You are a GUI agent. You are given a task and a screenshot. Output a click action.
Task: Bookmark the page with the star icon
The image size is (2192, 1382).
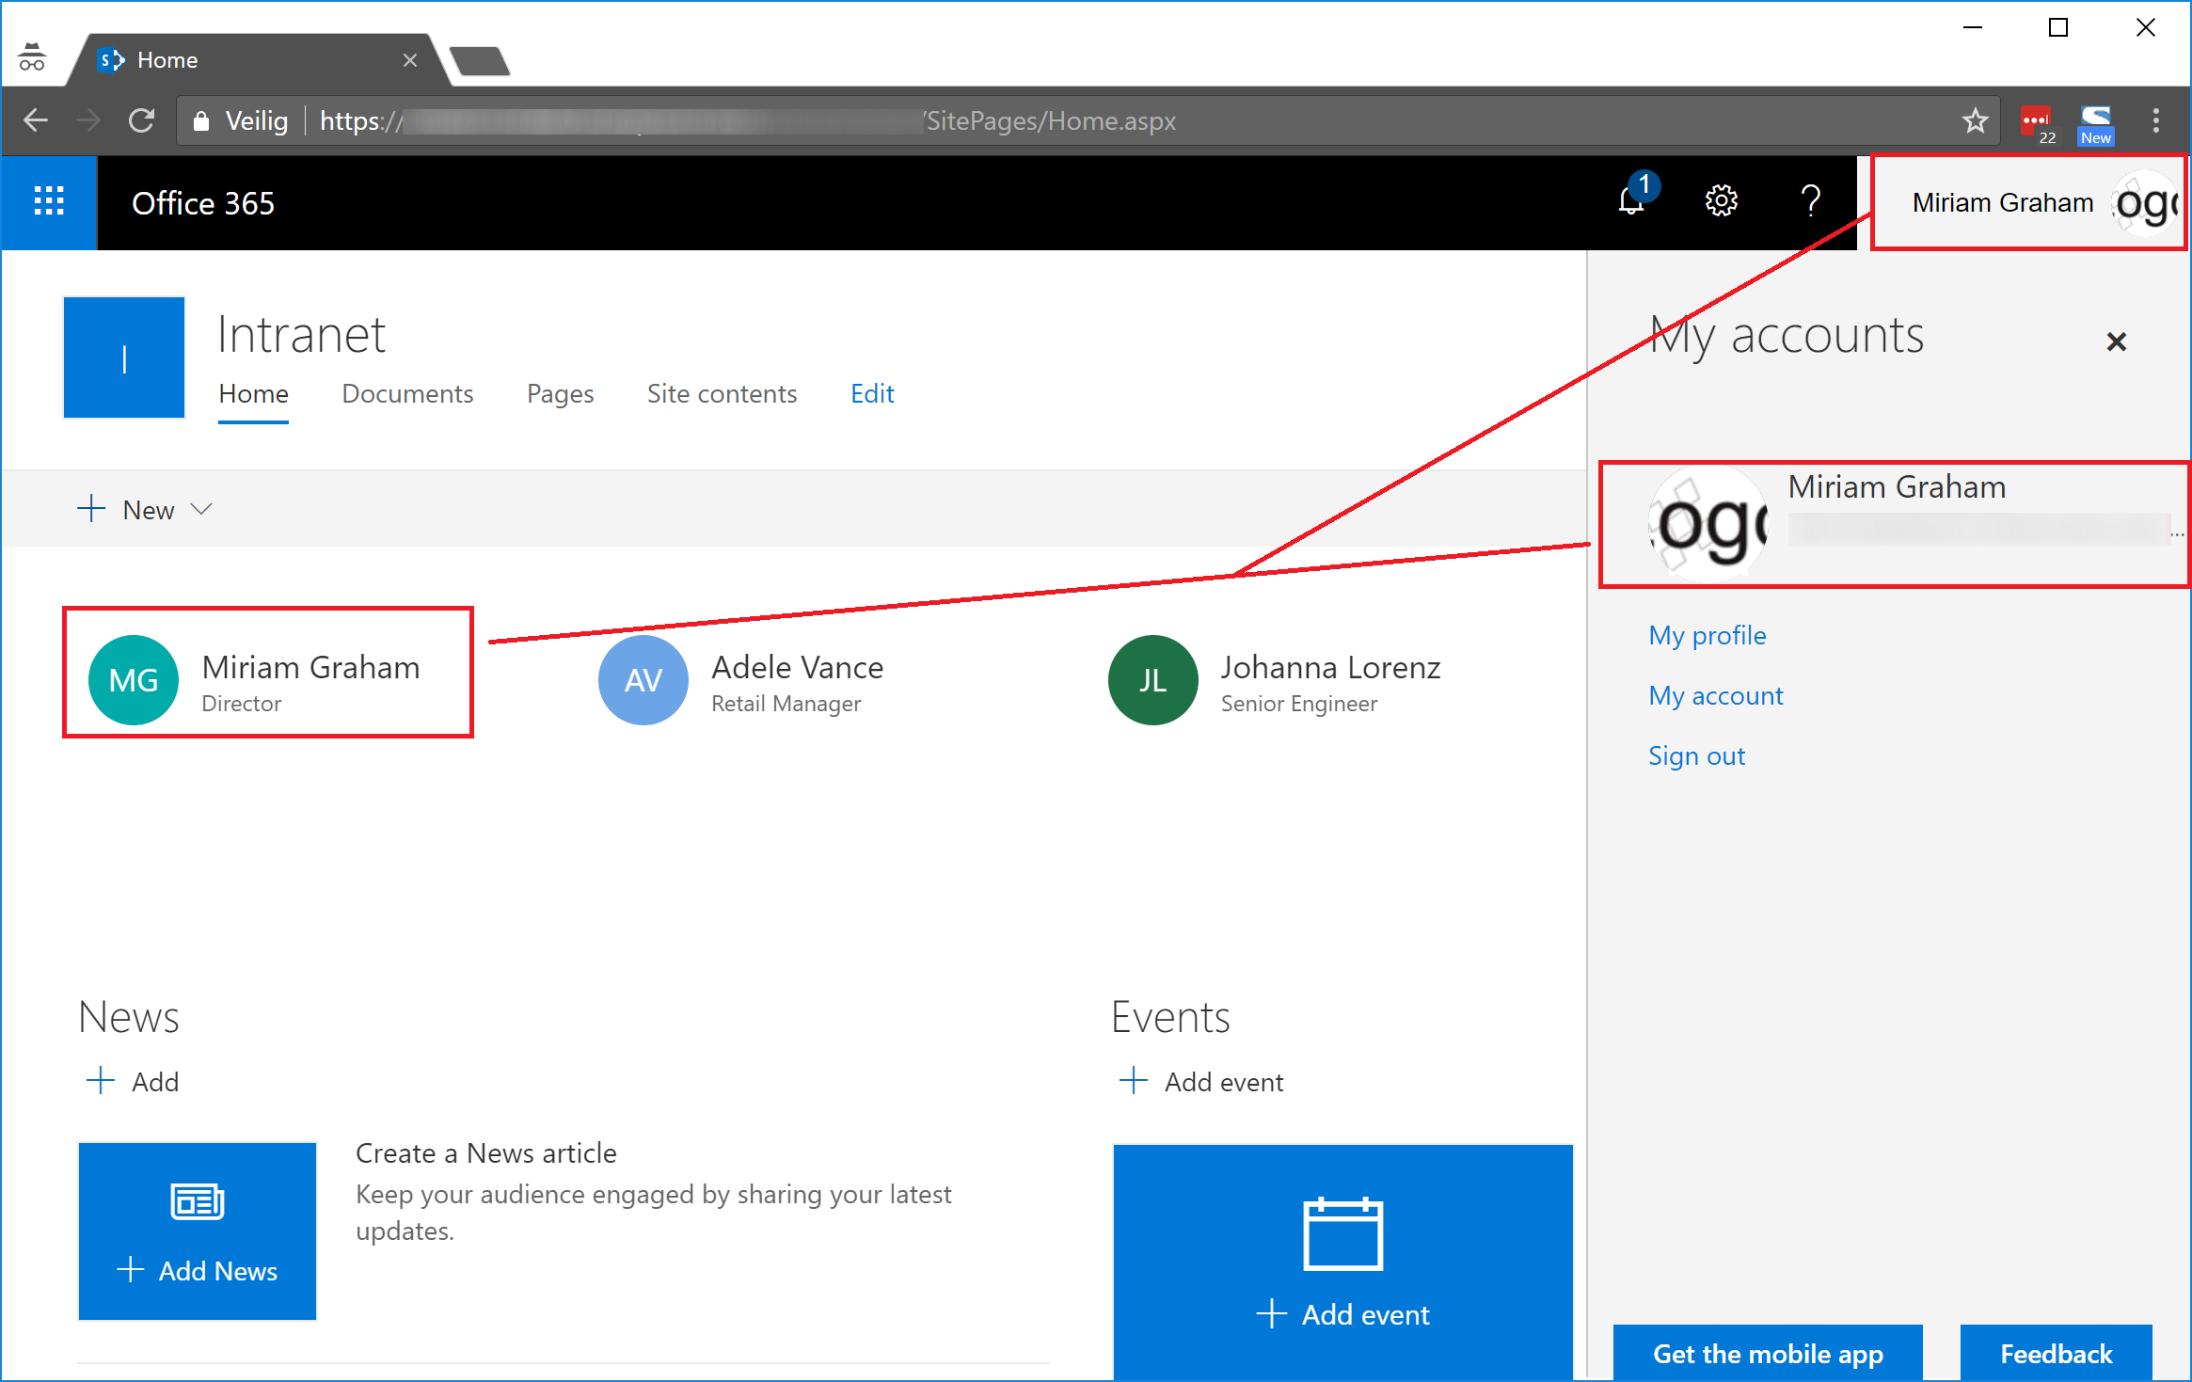click(1975, 120)
